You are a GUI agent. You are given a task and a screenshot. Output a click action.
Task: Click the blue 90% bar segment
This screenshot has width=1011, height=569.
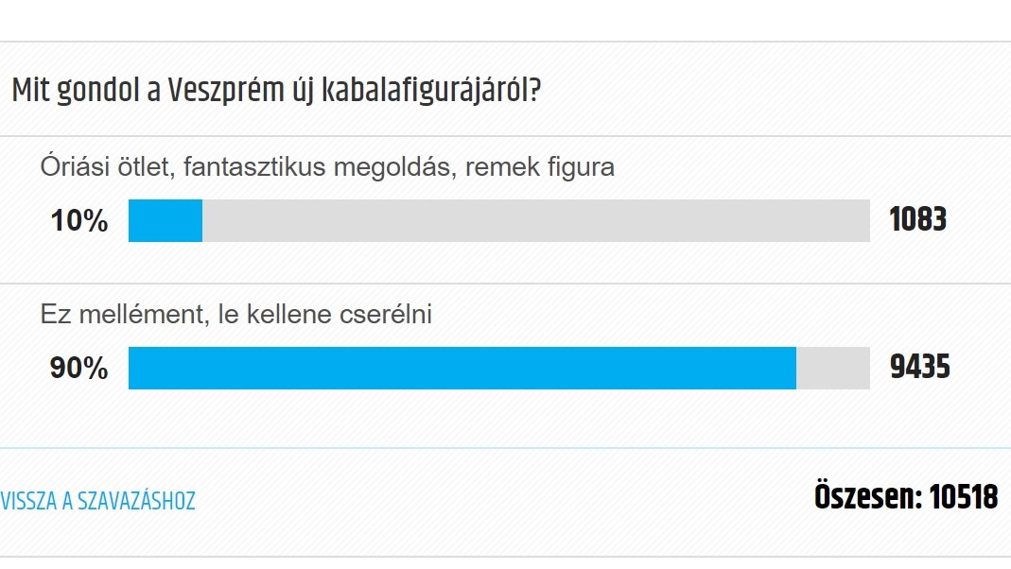pos(462,368)
